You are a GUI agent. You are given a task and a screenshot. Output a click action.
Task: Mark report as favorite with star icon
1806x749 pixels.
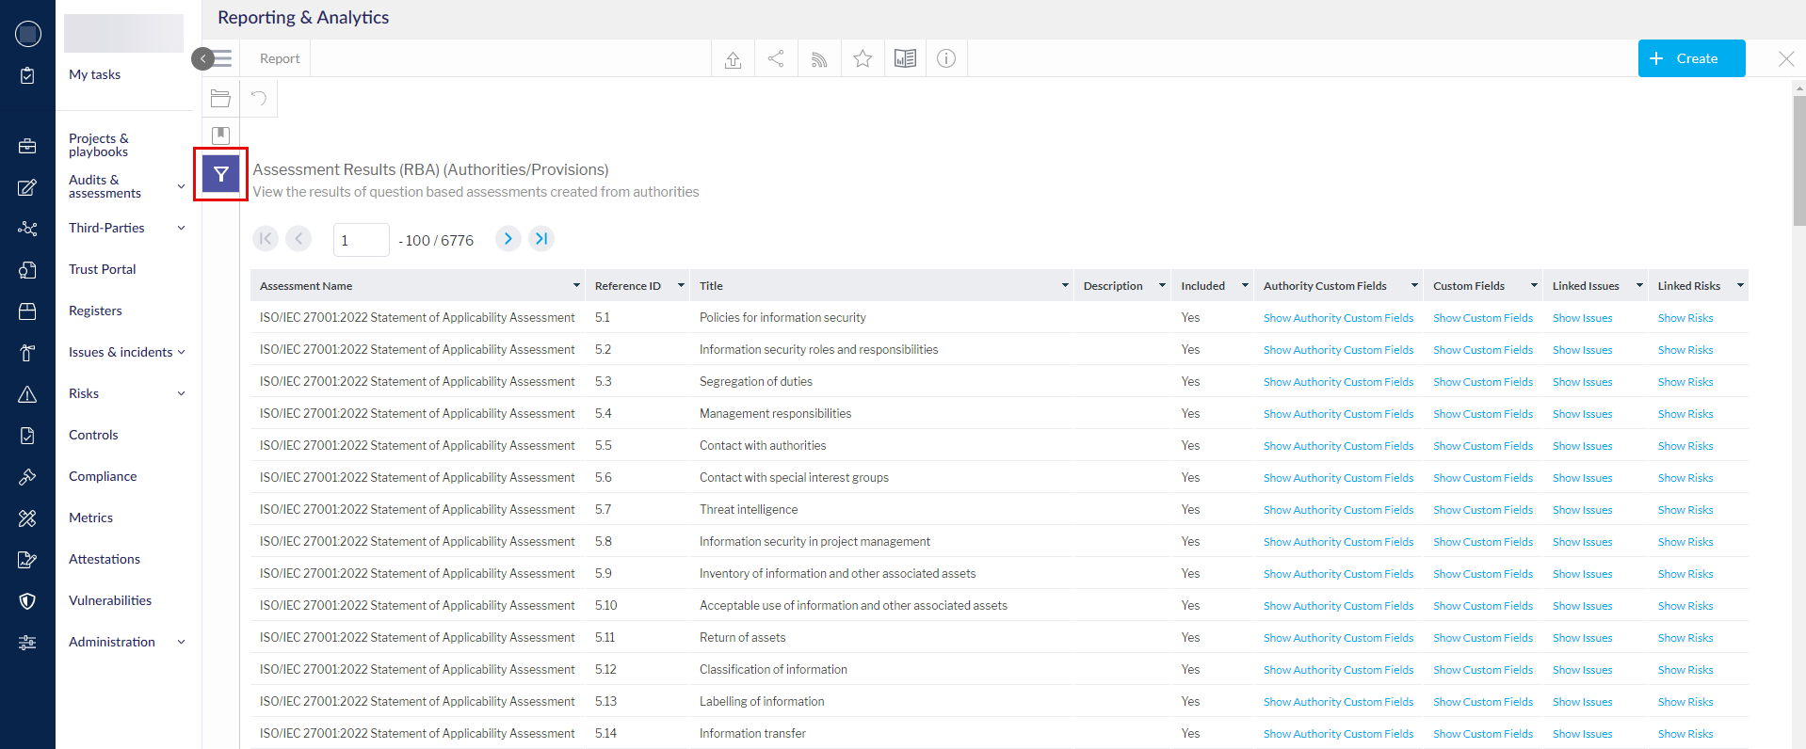click(x=863, y=58)
